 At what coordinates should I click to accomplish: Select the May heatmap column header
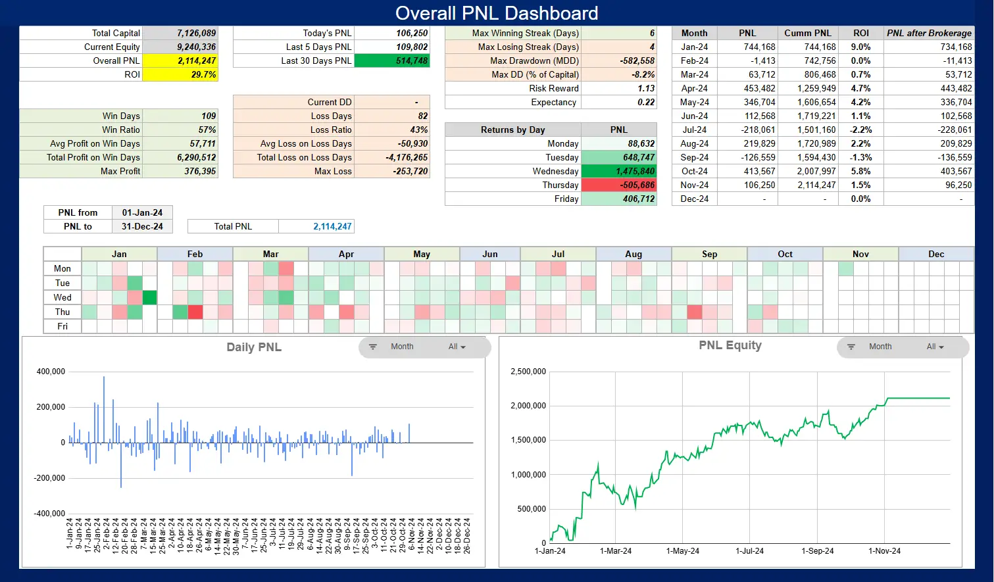[x=422, y=254]
